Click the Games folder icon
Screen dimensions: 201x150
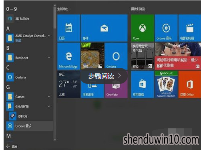coord(10,97)
